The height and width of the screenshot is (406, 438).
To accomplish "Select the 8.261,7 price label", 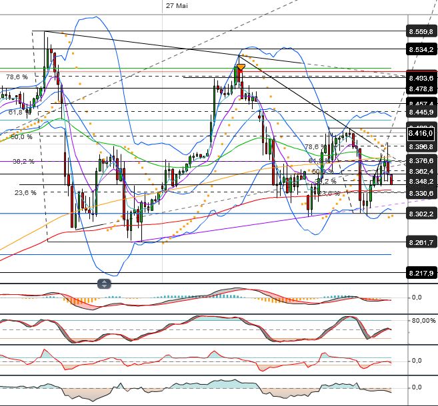I will (421, 242).
